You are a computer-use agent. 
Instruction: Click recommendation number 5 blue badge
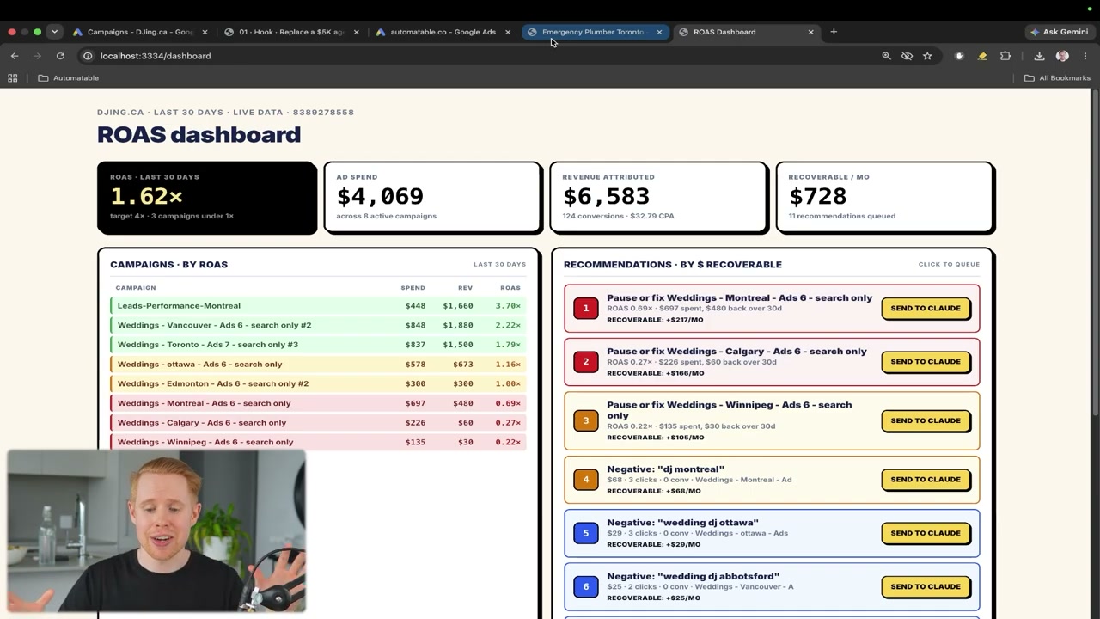586,533
